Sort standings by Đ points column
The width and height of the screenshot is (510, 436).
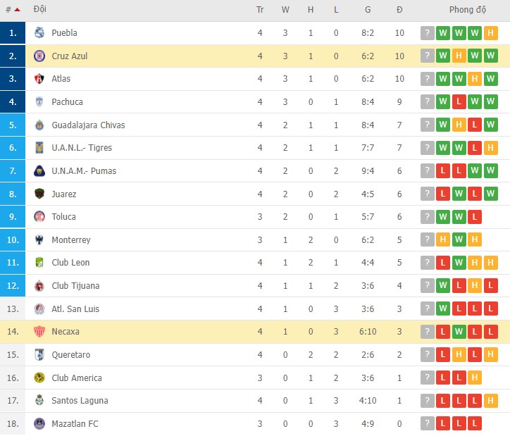click(x=399, y=10)
